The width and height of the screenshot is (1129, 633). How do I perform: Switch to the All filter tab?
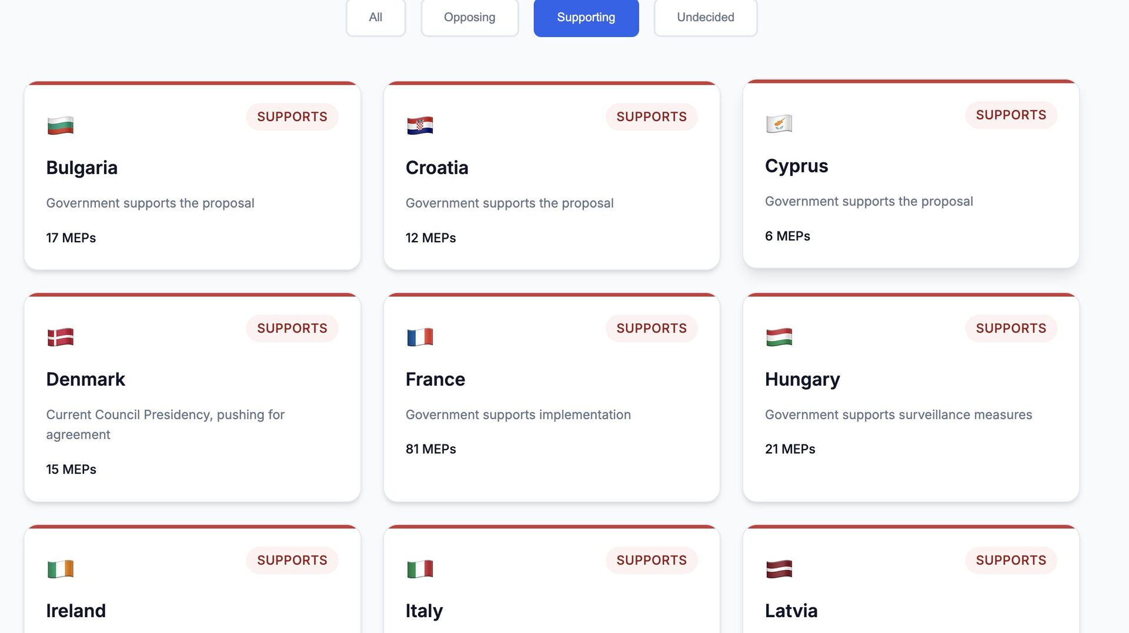coord(376,18)
